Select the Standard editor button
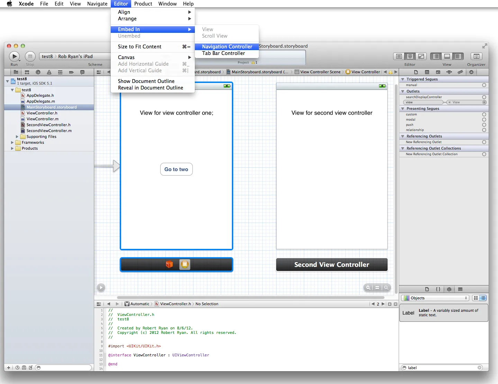Screen dimensions: 498x384 click(399, 56)
